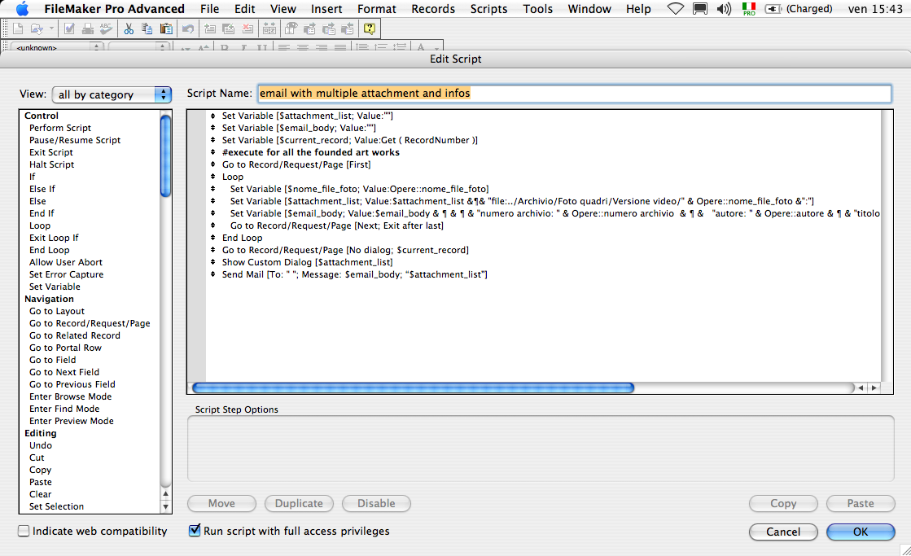Select Go to Layout in the Navigation list
The width and height of the screenshot is (911, 556).
coord(57,311)
